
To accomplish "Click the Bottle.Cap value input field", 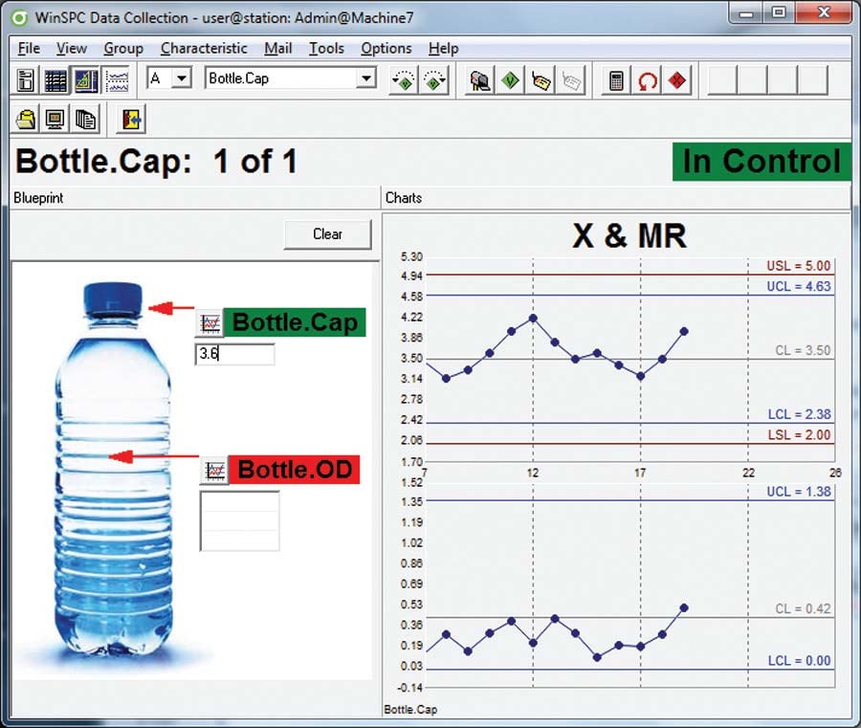I will point(234,354).
